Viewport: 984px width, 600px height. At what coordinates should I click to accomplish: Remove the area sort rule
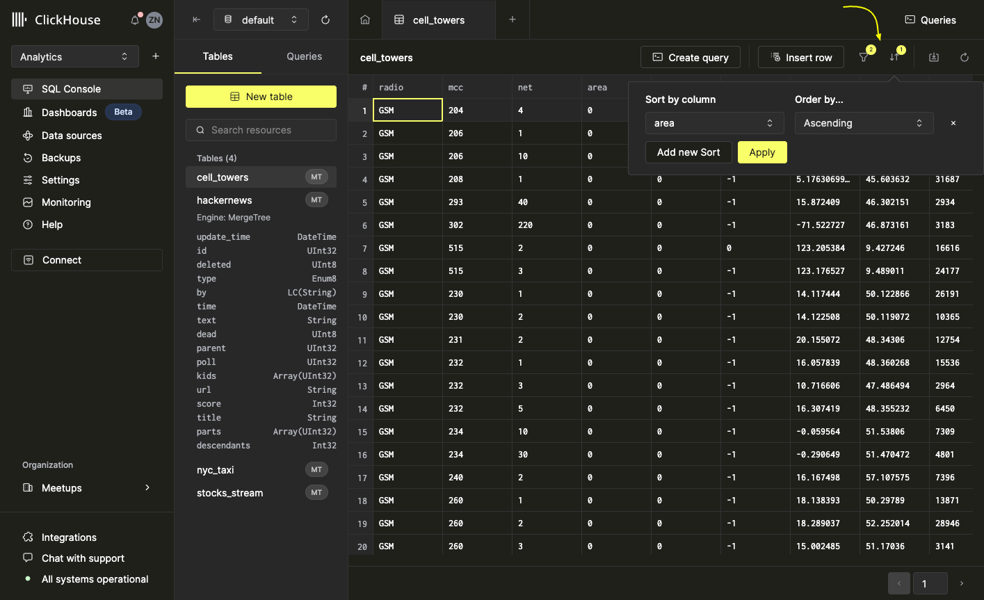click(953, 123)
